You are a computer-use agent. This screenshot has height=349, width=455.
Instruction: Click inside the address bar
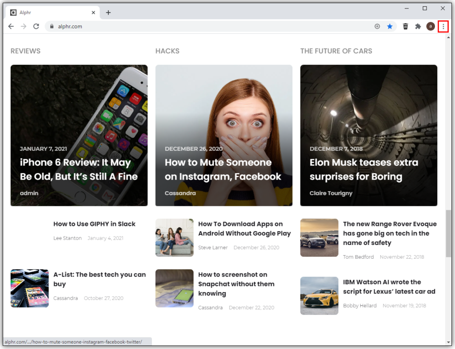pos(178,26)
